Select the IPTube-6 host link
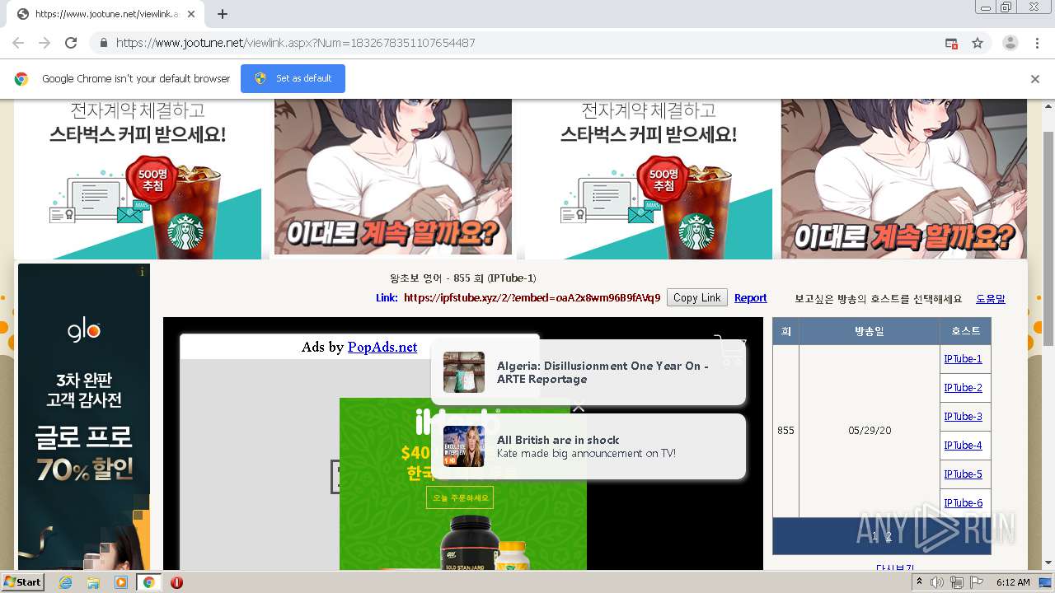This screenshot has height=593, width=1055. click(x=963, y=503)
